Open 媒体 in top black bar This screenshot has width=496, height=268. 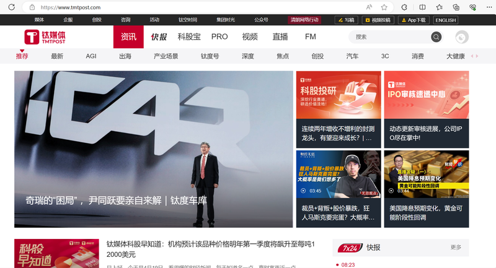point(39,20)
